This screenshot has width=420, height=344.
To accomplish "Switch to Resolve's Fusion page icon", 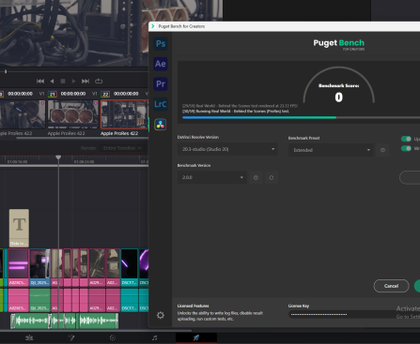I will 71,337.
